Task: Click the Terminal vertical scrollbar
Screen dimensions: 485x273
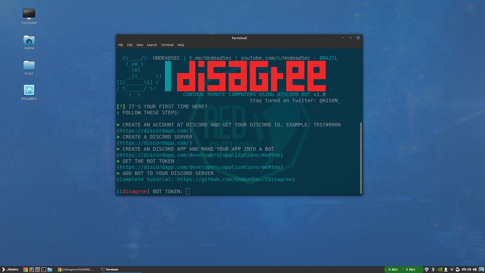Action: (x=361, y=158)
